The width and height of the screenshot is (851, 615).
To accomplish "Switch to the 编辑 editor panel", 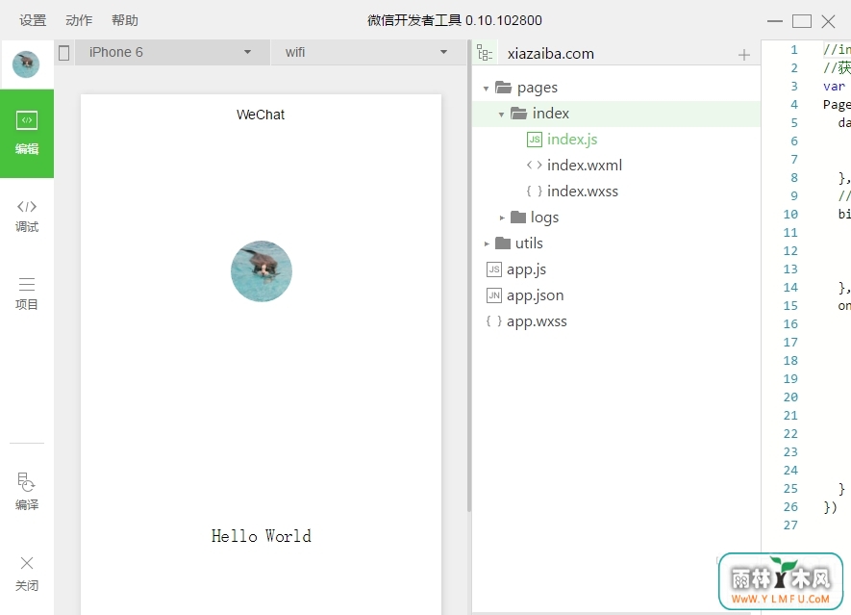I will 27,134.
